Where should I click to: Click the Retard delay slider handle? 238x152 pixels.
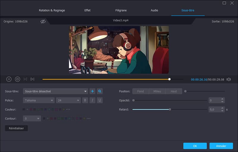pyautogui.click(x=170, y=109)
